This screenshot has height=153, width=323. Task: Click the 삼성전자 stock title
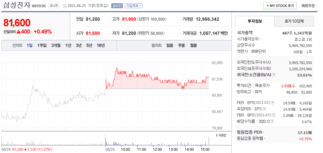click(17, 5)
